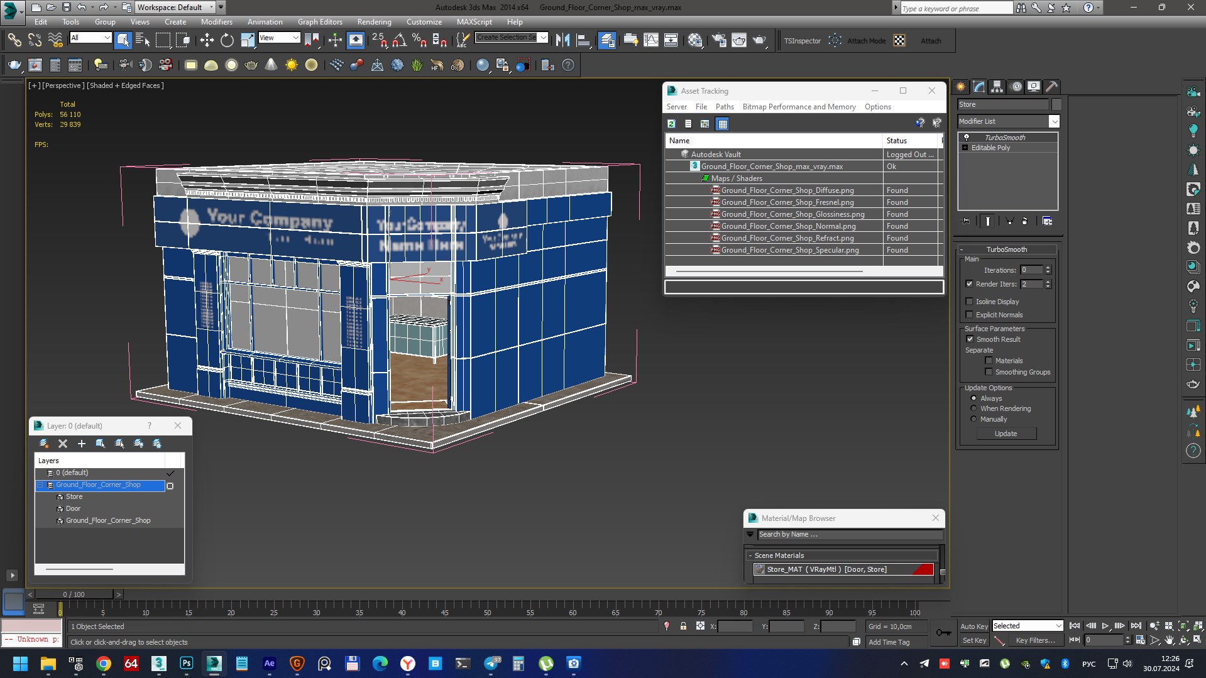1206x678 pixels.
Task: Open Paths menu in Asset Tracking
Action: click(724, 107)
